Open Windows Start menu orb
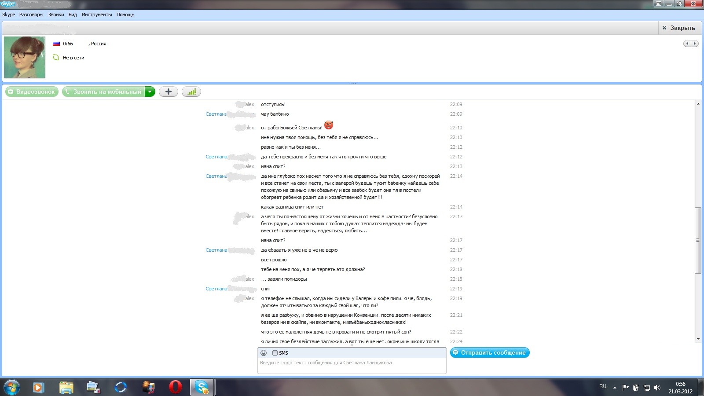This screenshot has height=396, width=704. pos(12,387)
